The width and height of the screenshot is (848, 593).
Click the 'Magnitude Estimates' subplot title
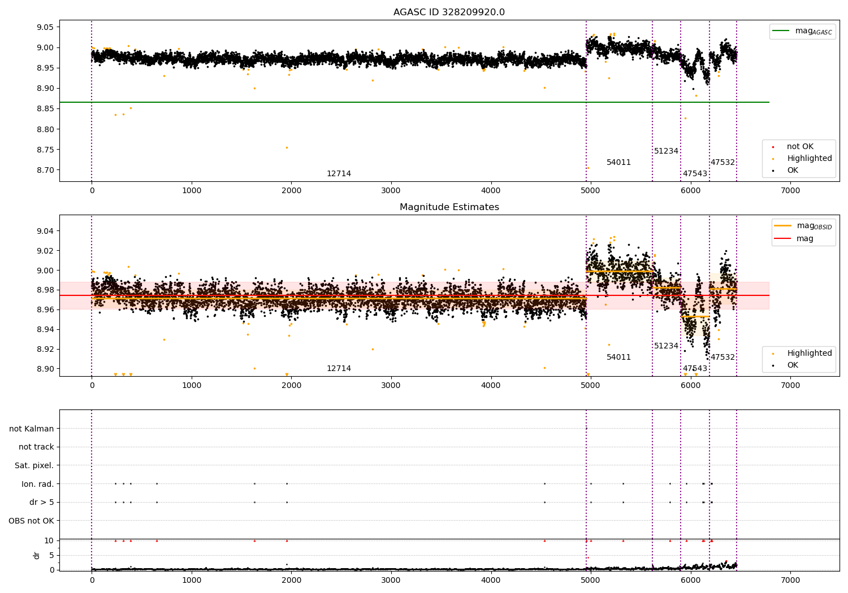point(449,207)
